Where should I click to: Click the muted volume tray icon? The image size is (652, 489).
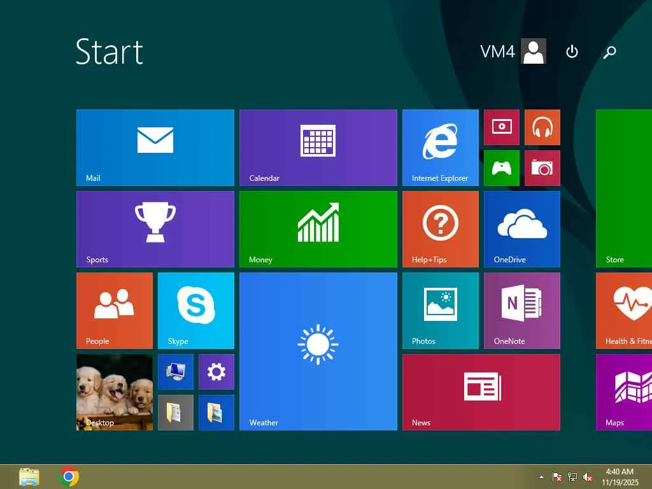tap(588, 477)
